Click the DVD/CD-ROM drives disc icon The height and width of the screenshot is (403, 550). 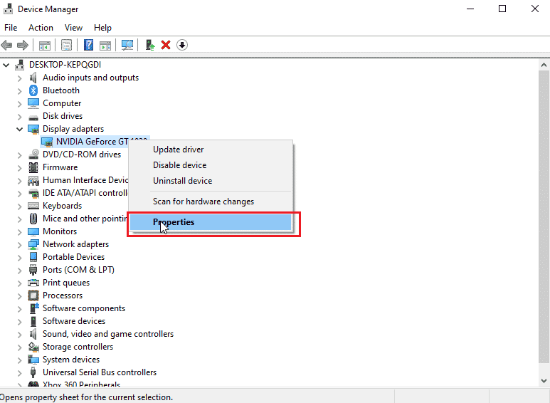[x=33, y=155]
